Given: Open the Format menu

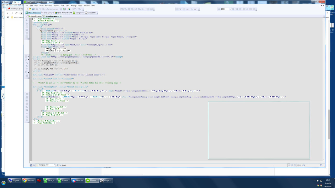Looking at the screenshot, I should pyautogui.click(x=56, y=5).
